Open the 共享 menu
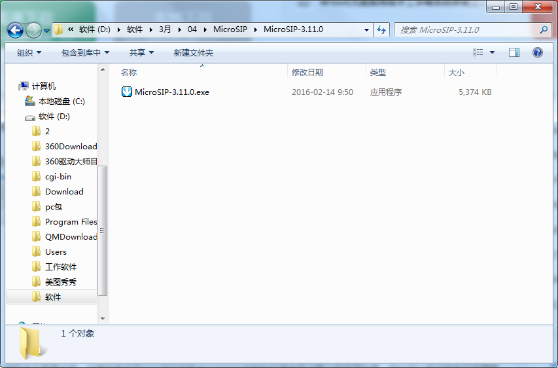 [141, 53]
